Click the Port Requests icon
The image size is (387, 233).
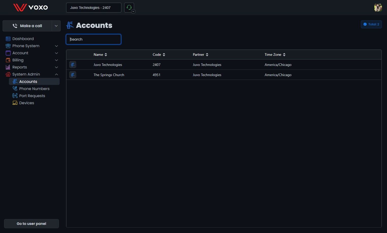pyautogui.click(x=15, y=96)
